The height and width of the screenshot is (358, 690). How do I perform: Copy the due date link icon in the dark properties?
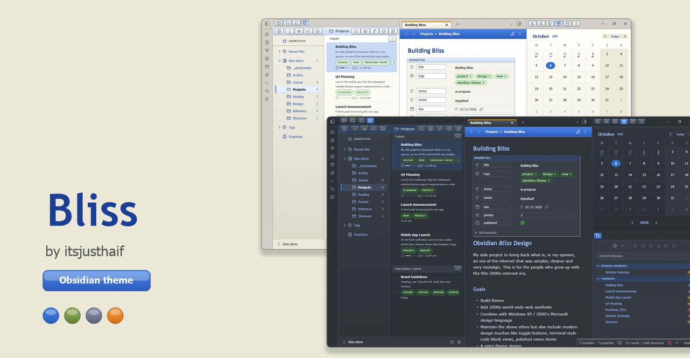(546, 207)
